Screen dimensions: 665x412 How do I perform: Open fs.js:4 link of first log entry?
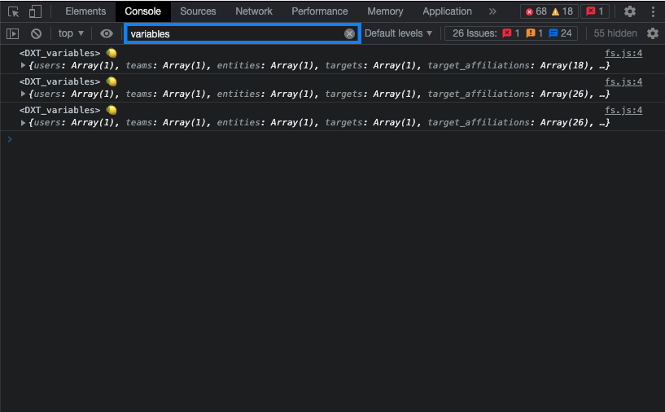[623, 54]
